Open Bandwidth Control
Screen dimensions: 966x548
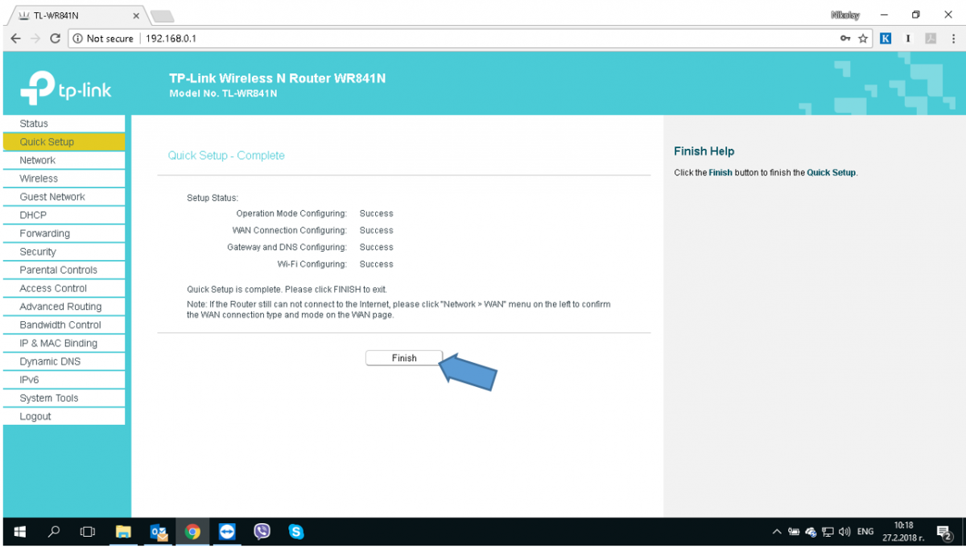[x=64, y=325]
